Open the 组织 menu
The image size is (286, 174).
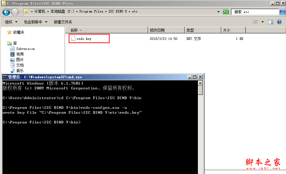tap(11, 22)
